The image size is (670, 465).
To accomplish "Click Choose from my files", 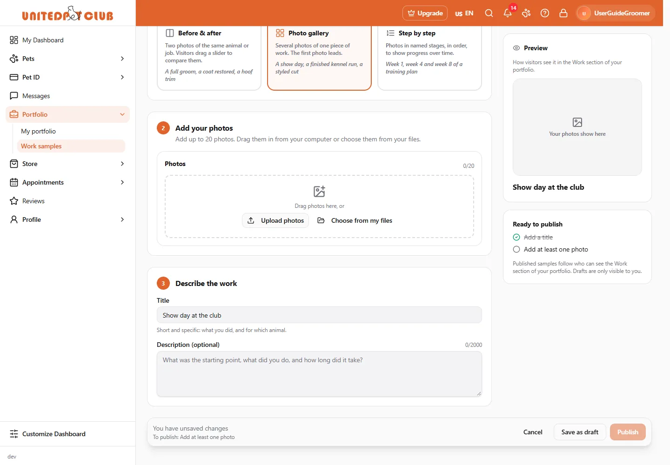I will tap(355, 220).
